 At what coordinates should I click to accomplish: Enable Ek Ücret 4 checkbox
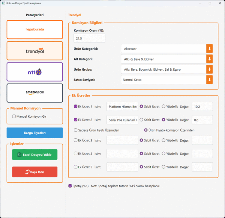[75, 153]
